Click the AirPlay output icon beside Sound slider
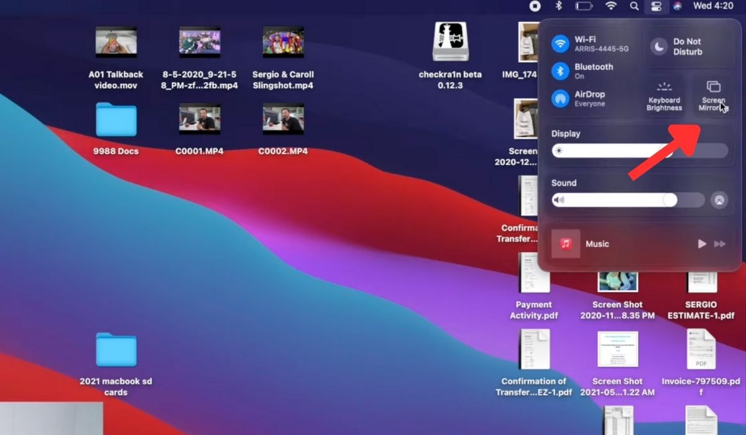746x435 pixels. [x=719, y=200]
